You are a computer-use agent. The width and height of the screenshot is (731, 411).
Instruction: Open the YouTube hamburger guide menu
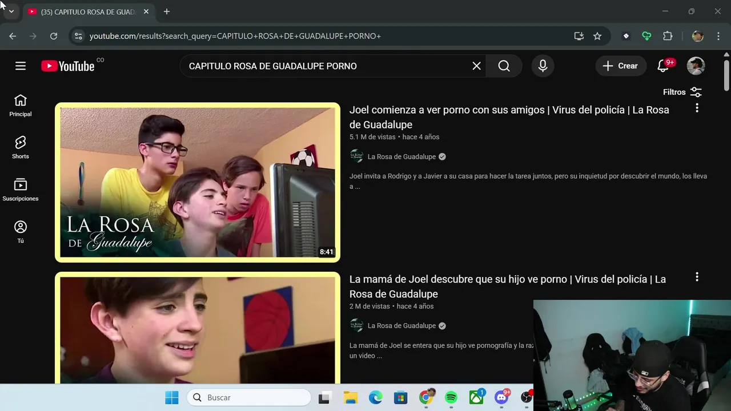pos(21,66)
